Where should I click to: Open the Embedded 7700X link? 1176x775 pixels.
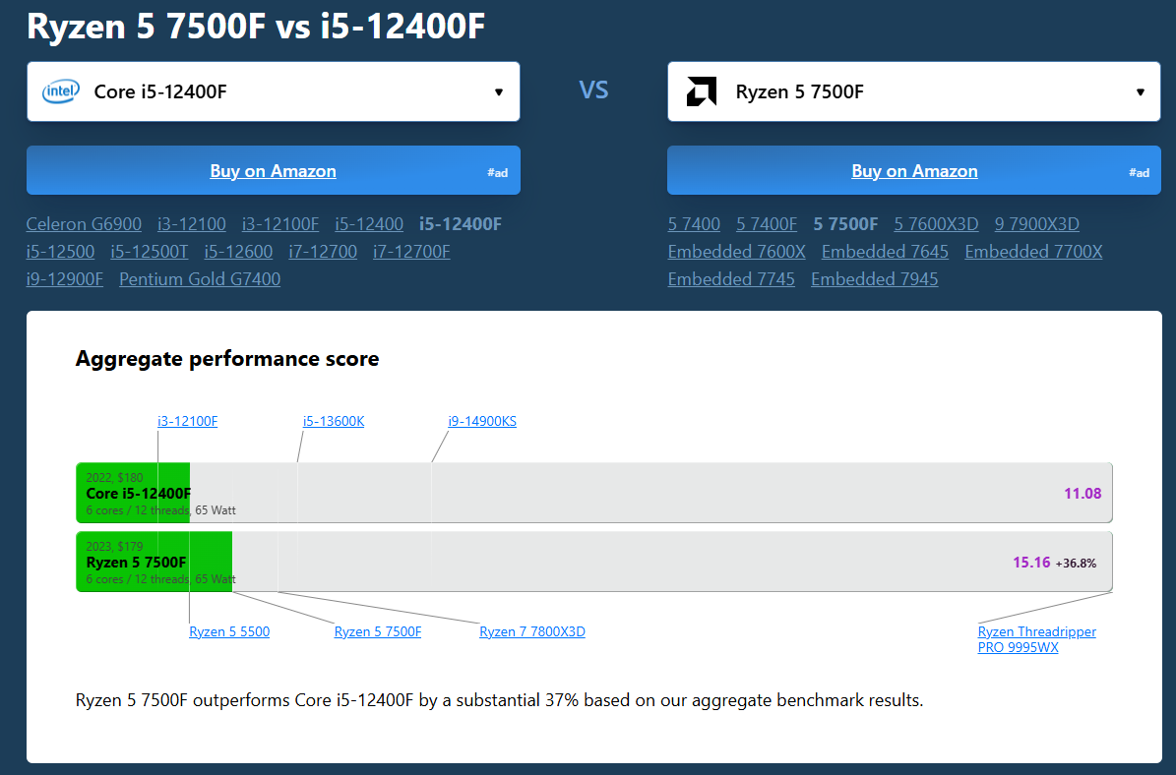pos(1033,252)
